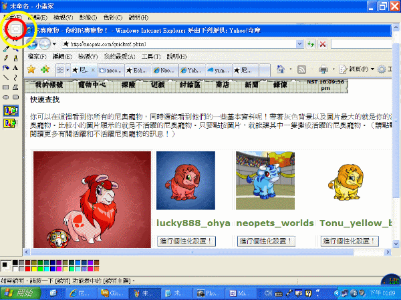The height and width of the screenshot is (300, 401).
Task: Click the refresh icon in pasted browser image
Action: point(311,44)
